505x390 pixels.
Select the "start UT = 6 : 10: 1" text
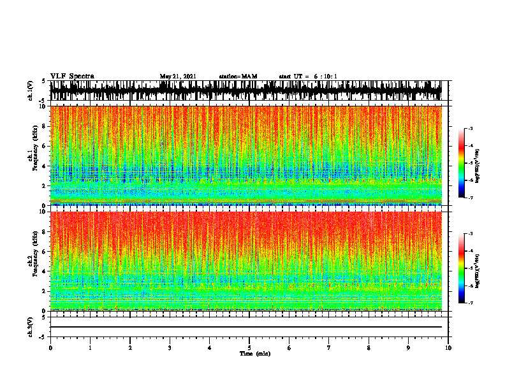coord(308,76)
